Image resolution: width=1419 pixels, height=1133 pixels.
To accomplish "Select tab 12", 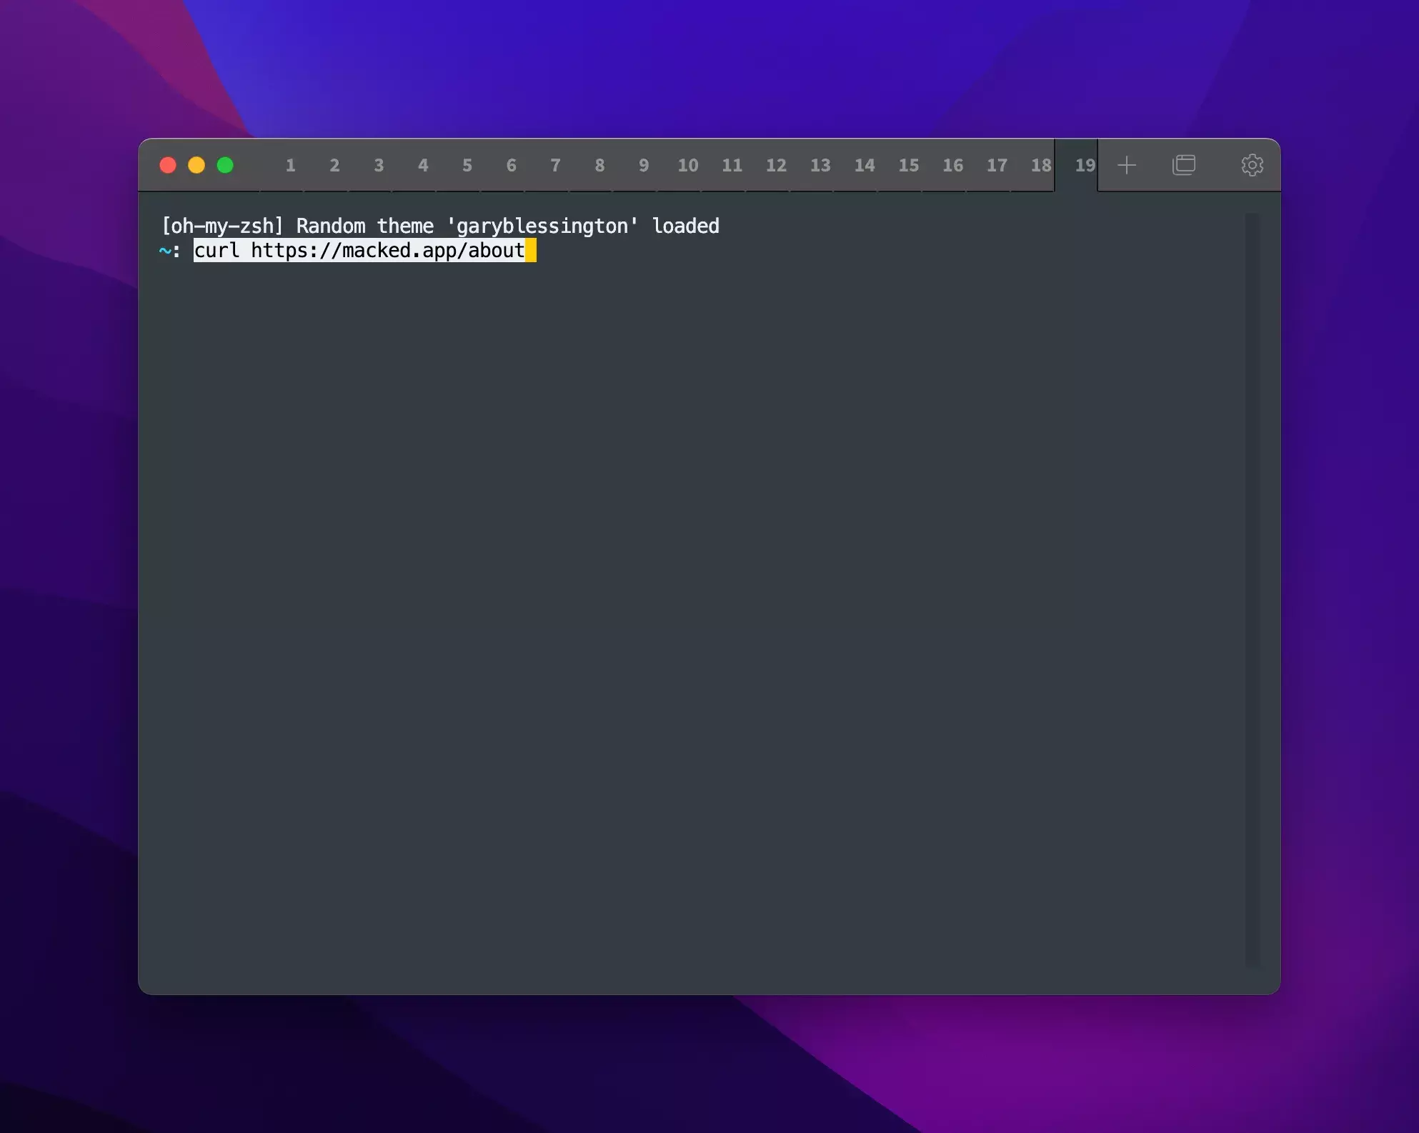I will tap(776, 166).
